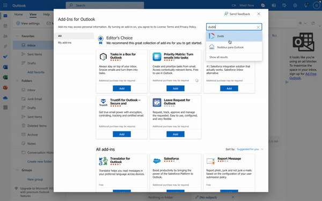The height and width of the screenshot is (201, 322).
Task: Add Tasks in a Box add-in
Action: (122, 88)
